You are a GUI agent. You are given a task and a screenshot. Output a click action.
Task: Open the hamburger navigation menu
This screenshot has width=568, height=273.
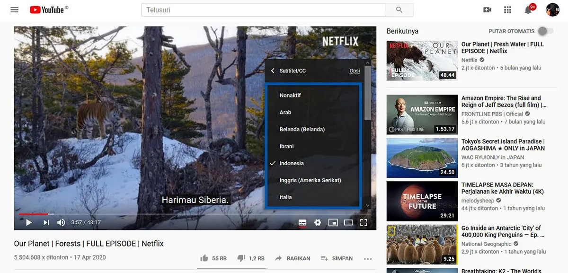tap(14, 9)
